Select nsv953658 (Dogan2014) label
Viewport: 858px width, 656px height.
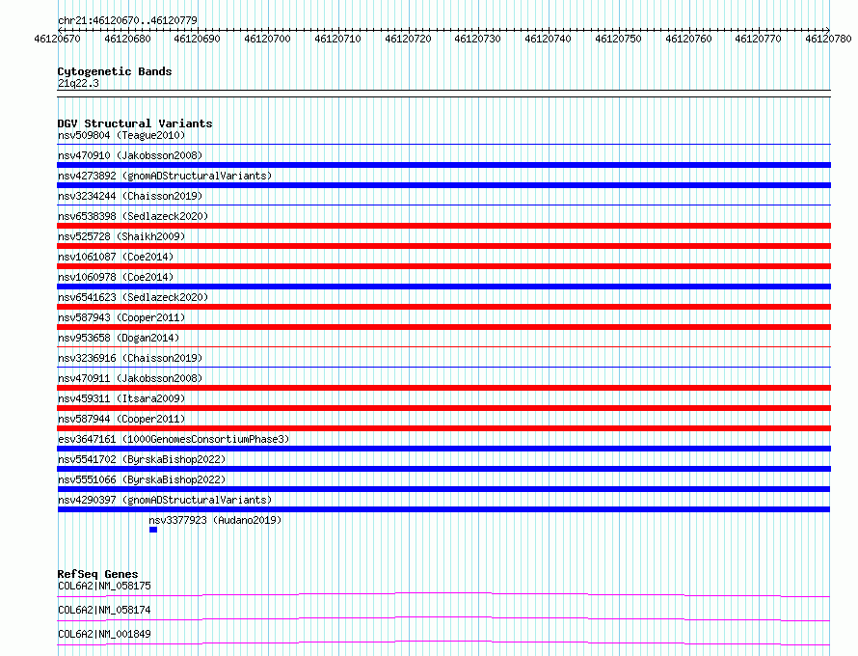click(119, 338)
